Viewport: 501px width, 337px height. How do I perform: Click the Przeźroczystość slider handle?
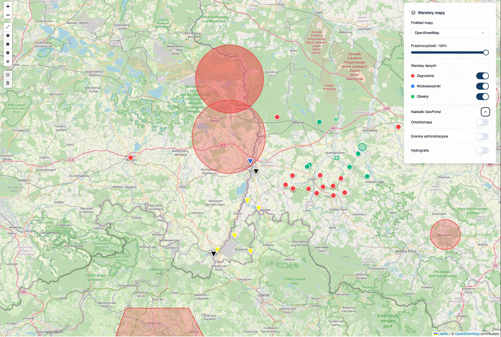coord(486,52)
